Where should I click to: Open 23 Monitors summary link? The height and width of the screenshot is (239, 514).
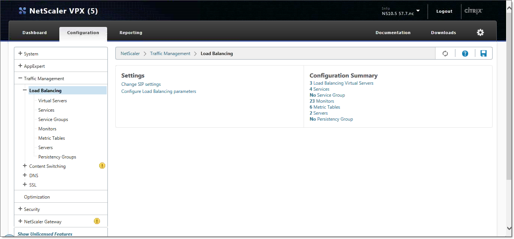(x=322, y=101)
